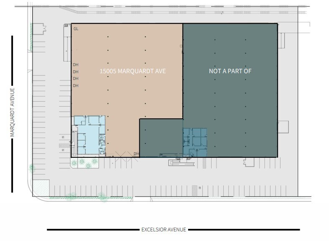
Task: Select the GL grade-level door marker
Action: point(76,29)
